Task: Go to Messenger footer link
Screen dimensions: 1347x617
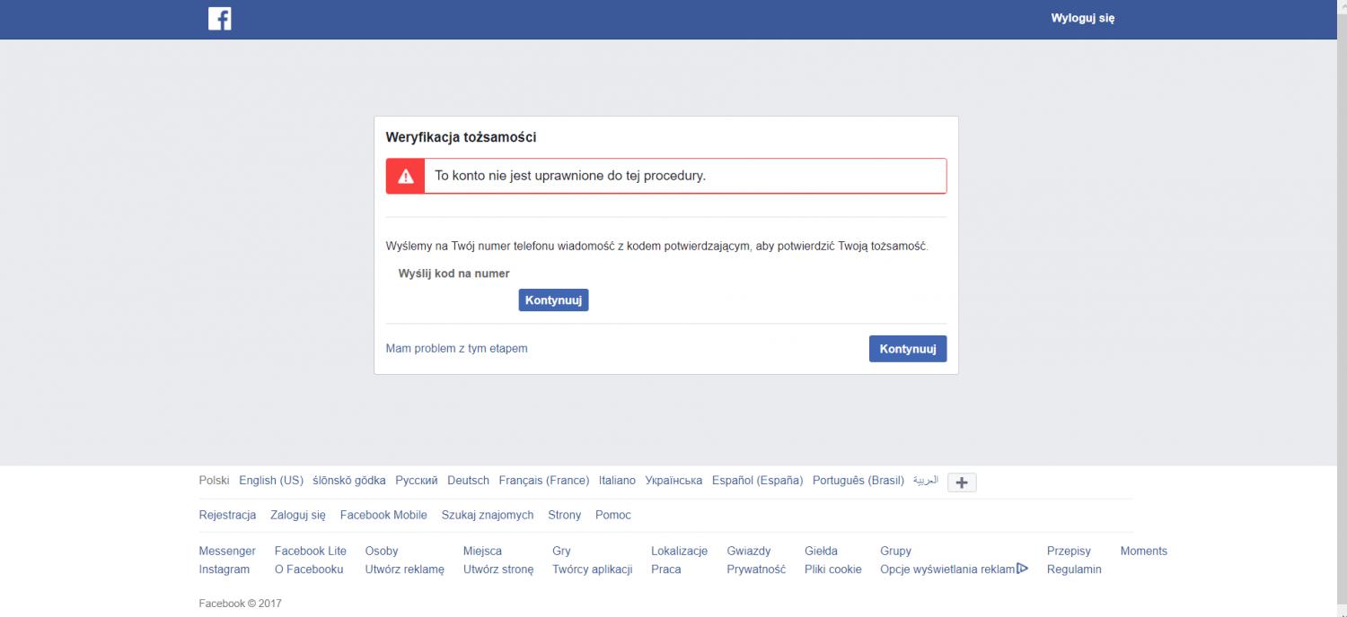Action: click(227, 551)
